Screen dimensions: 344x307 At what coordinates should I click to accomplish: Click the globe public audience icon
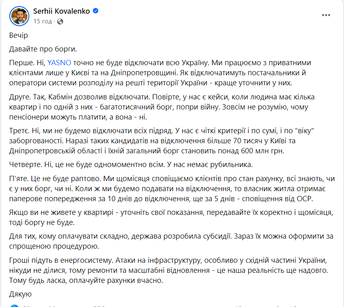click(60, 21)
